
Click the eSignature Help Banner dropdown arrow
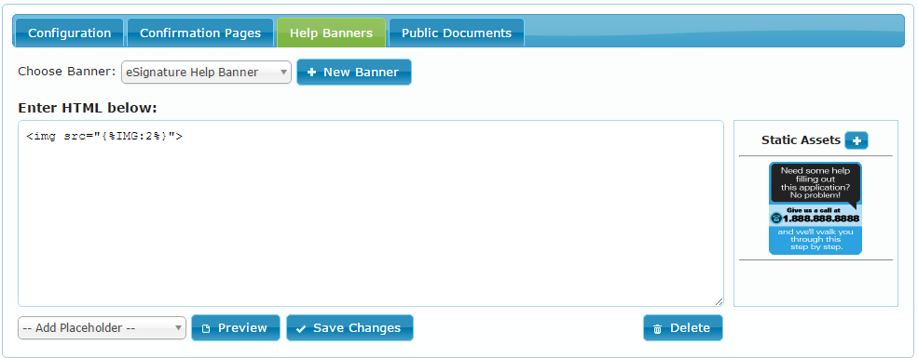(283, 73)
